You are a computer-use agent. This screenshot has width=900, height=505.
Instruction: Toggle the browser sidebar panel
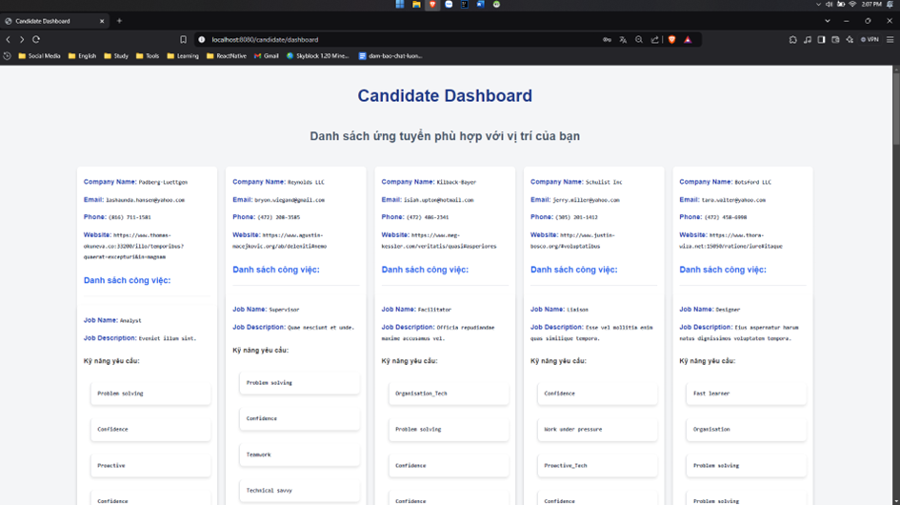[821, 40]
